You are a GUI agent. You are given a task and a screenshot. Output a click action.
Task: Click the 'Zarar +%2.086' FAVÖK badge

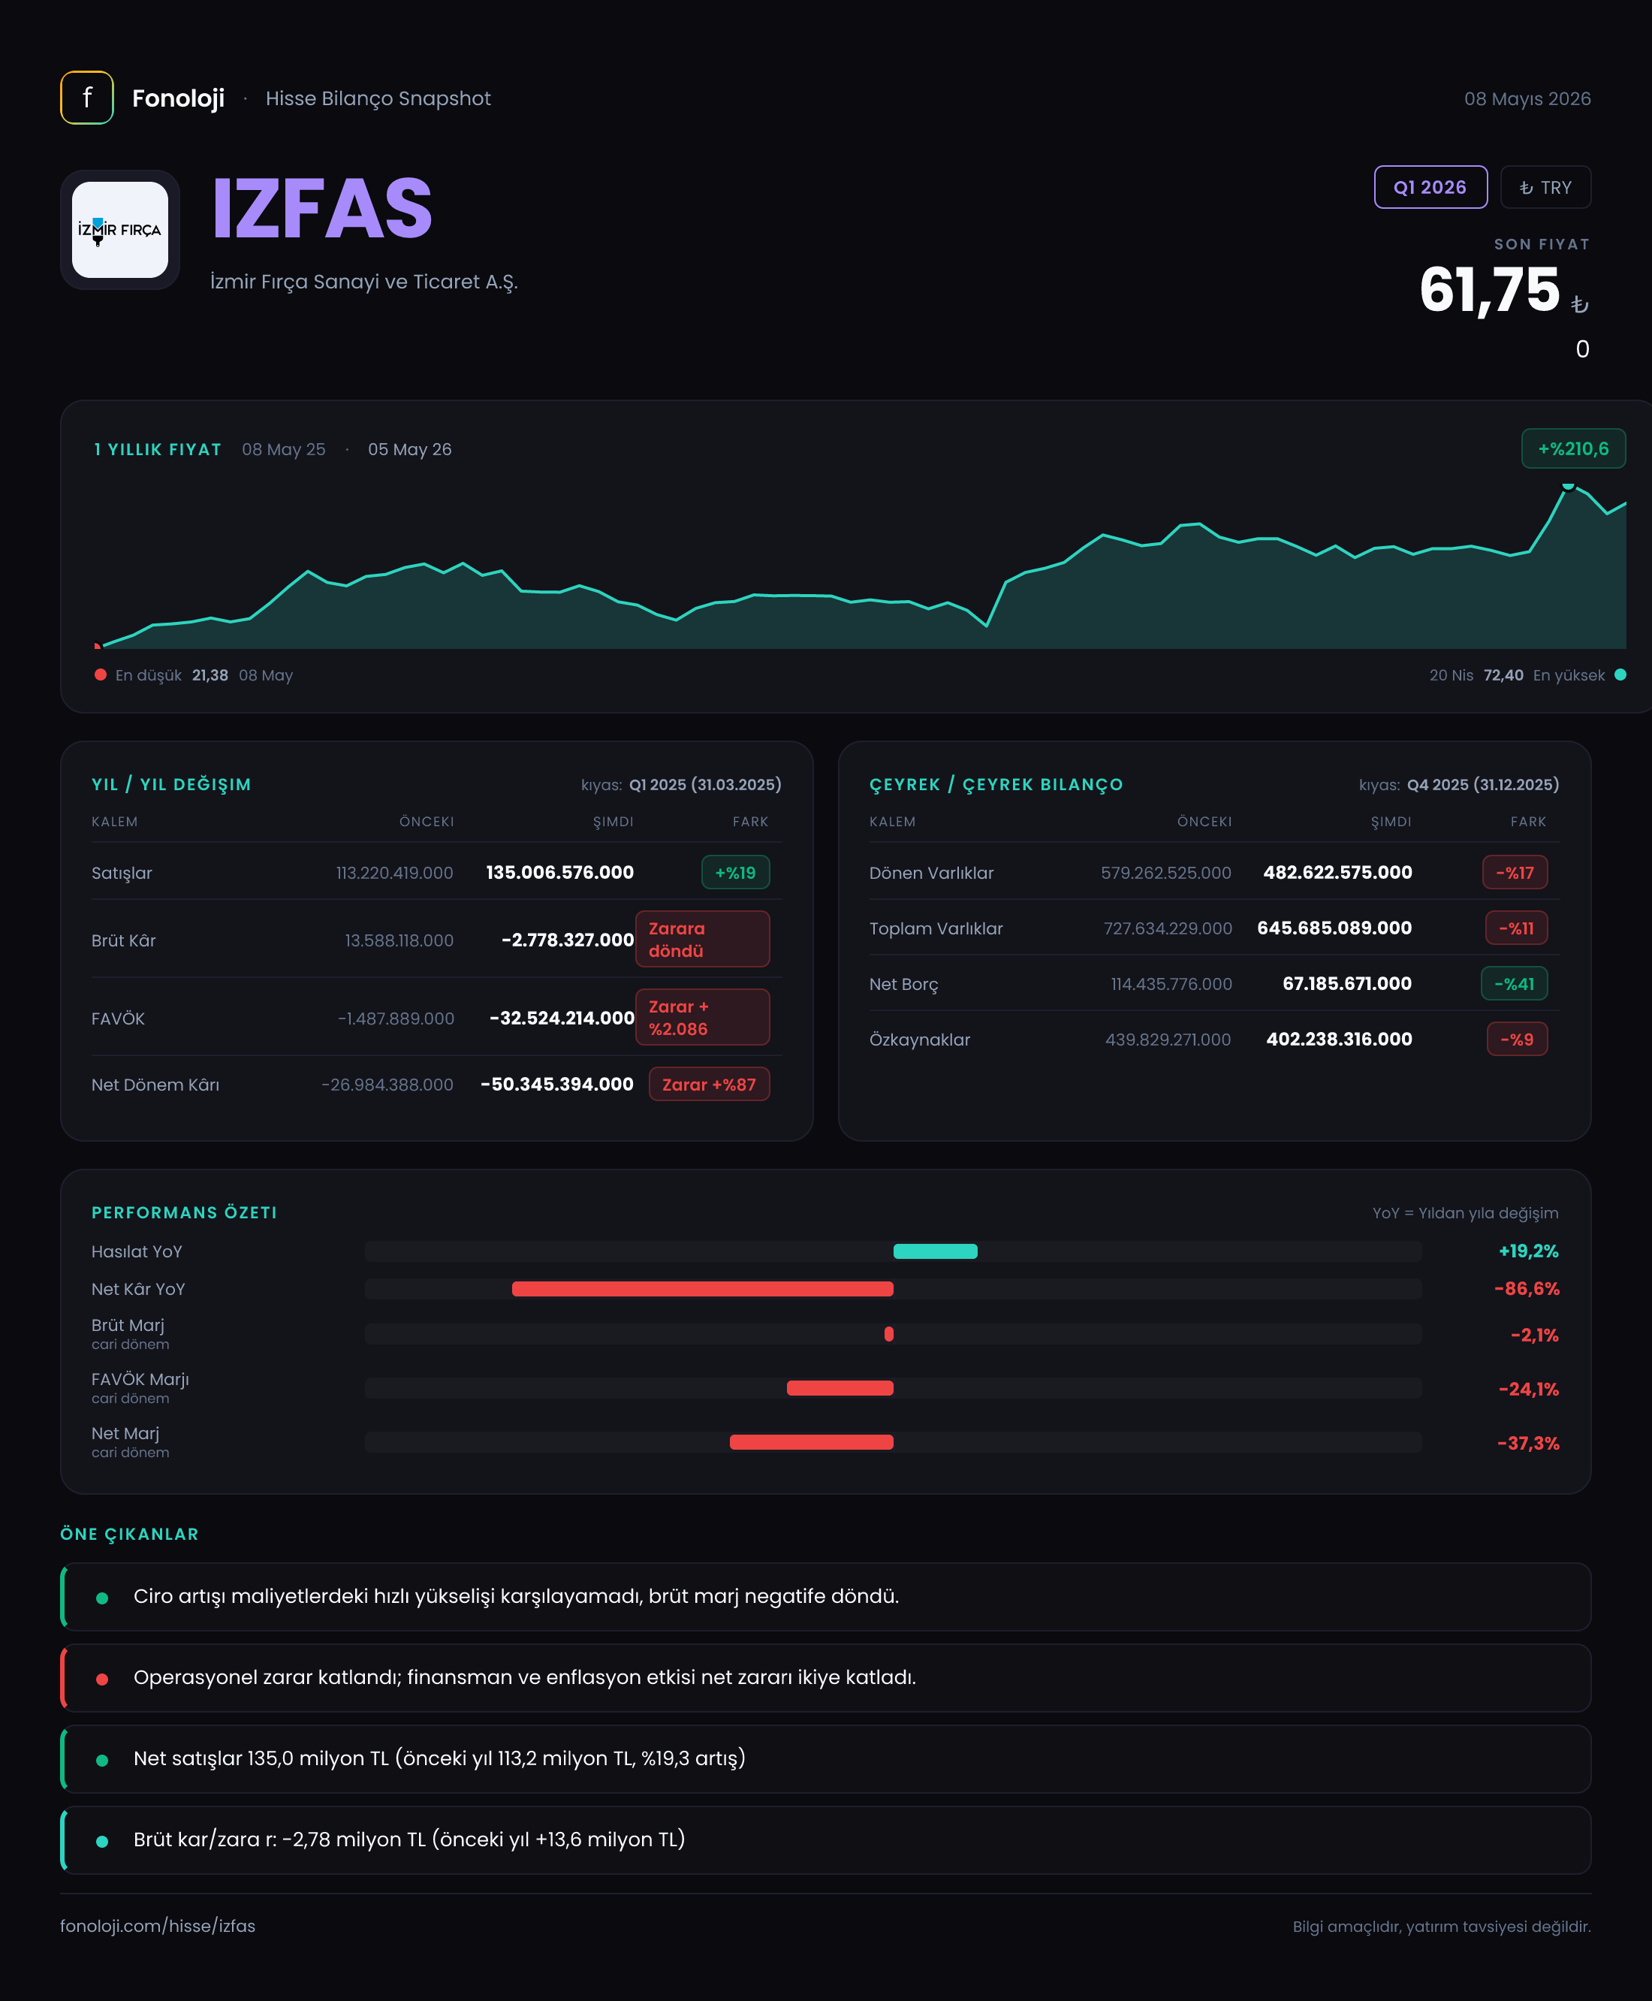[x=702, y=1017]
